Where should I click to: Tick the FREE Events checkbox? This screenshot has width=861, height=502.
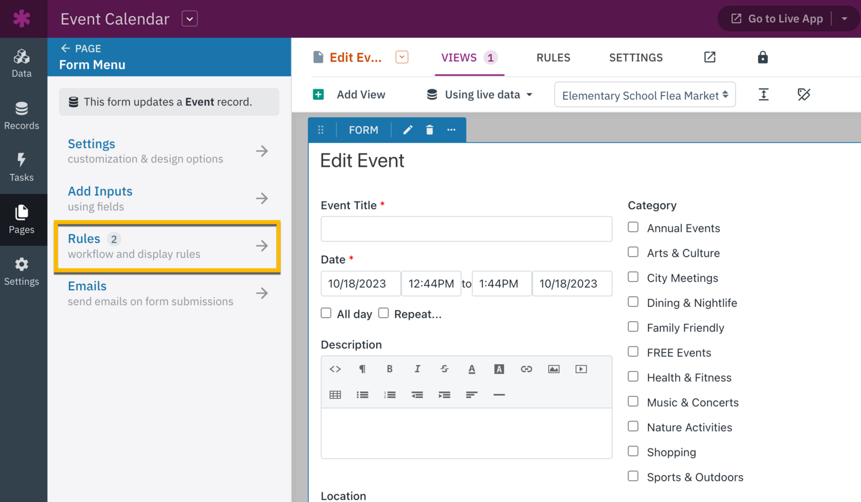click(633, 352)
